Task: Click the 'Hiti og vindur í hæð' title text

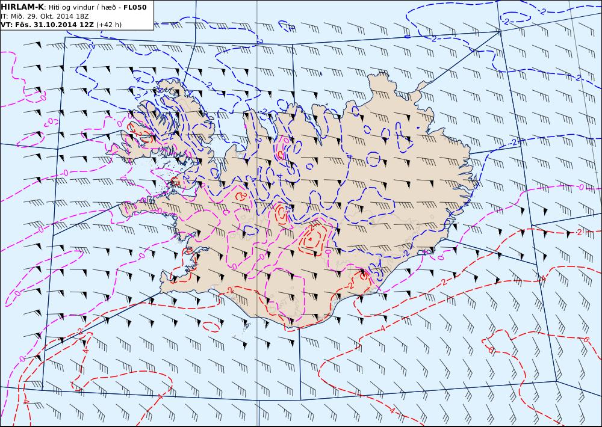Action: (81, 8)
